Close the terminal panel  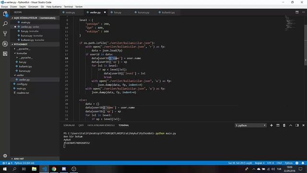click(303, 125)
